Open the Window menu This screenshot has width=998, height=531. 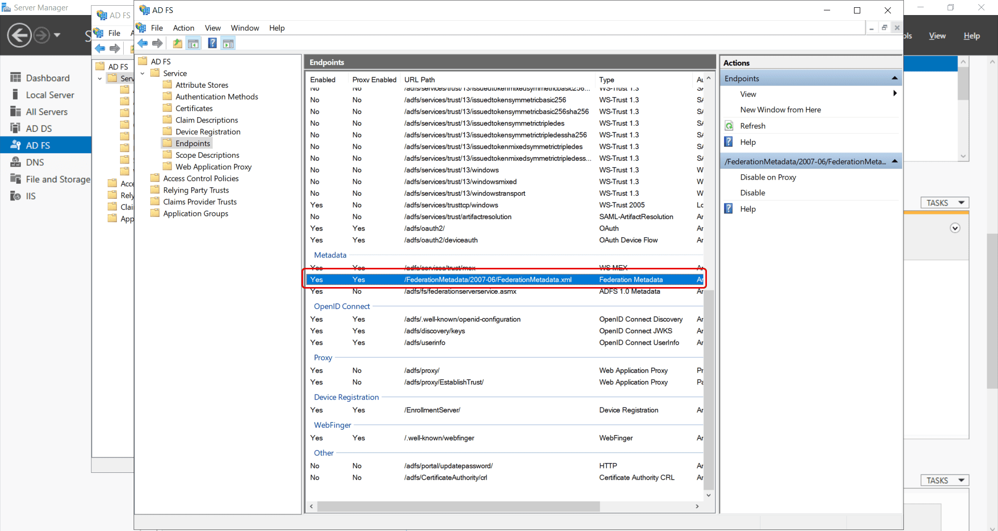point(244,28)
